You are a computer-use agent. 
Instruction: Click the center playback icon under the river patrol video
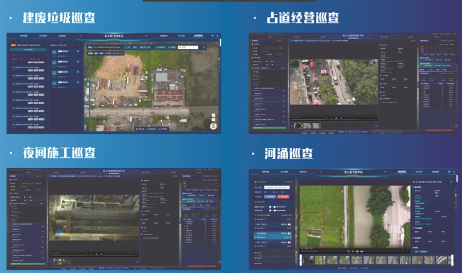tap(358, 251)
